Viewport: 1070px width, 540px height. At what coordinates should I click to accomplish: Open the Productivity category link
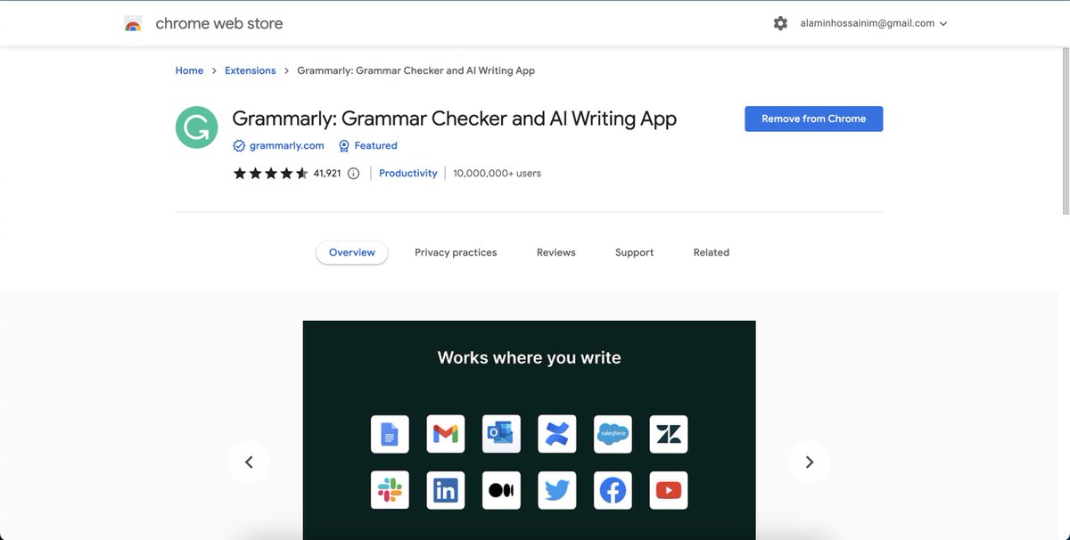(x=408, y=174)
